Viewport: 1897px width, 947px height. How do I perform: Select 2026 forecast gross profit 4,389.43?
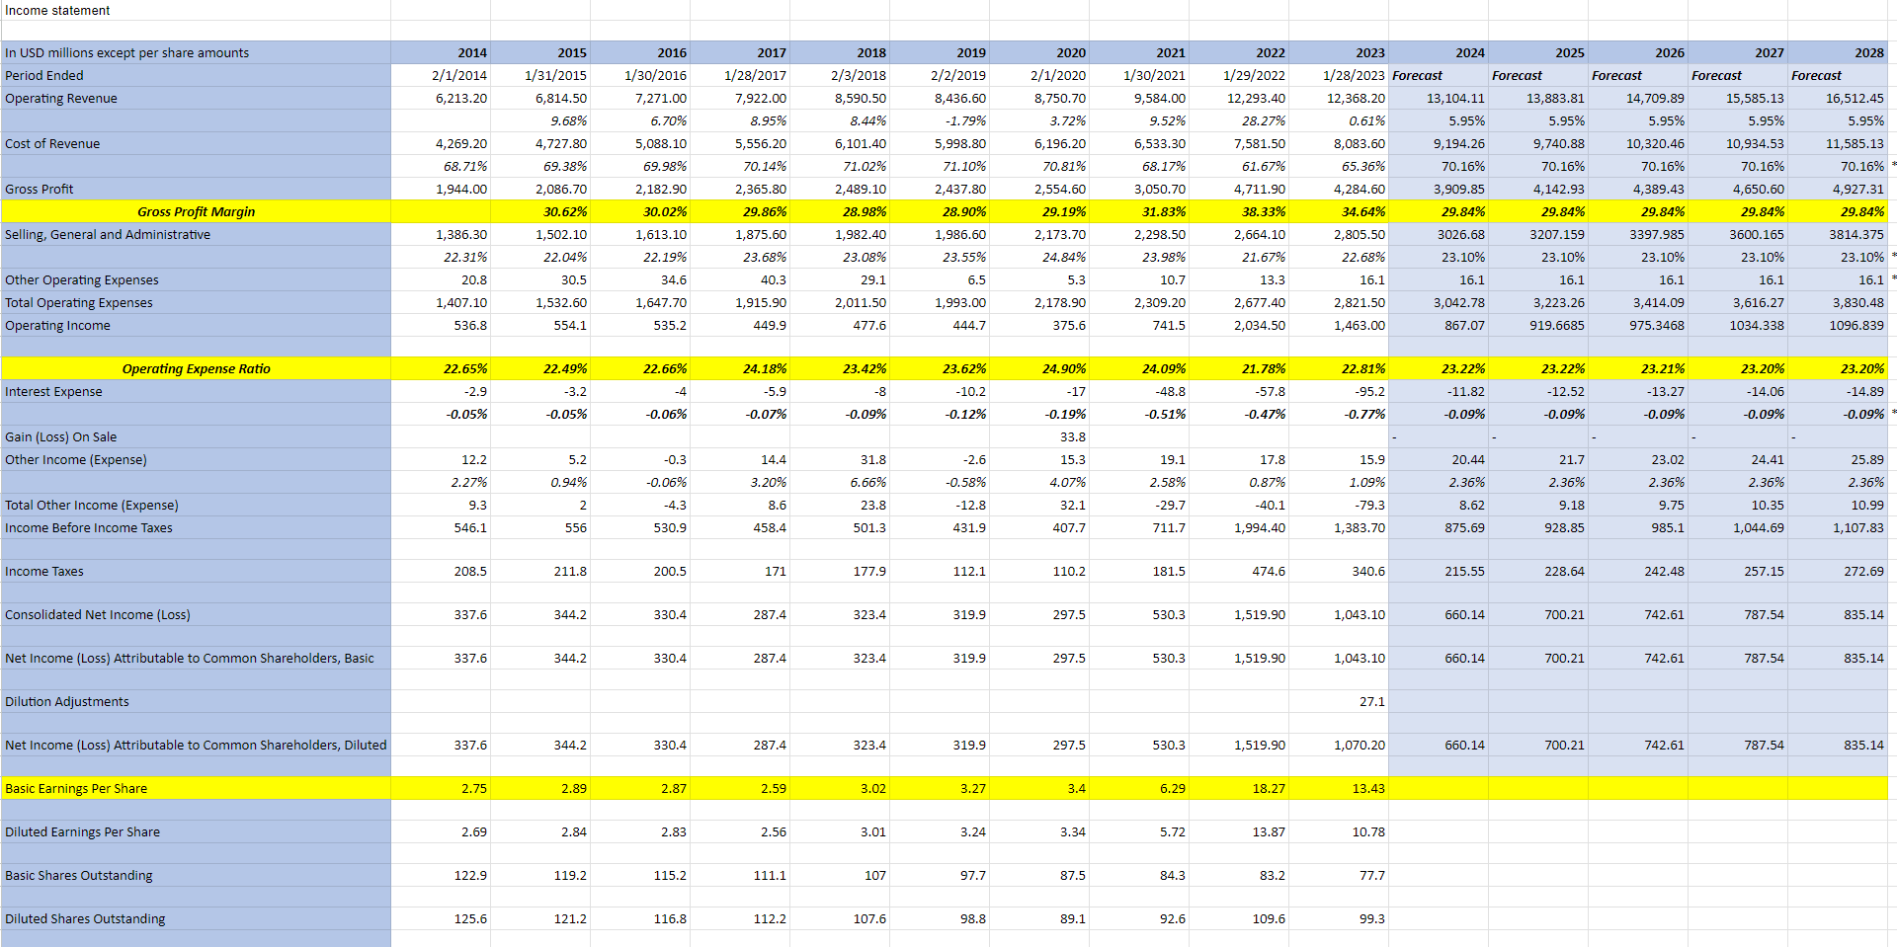(1638, 190)
